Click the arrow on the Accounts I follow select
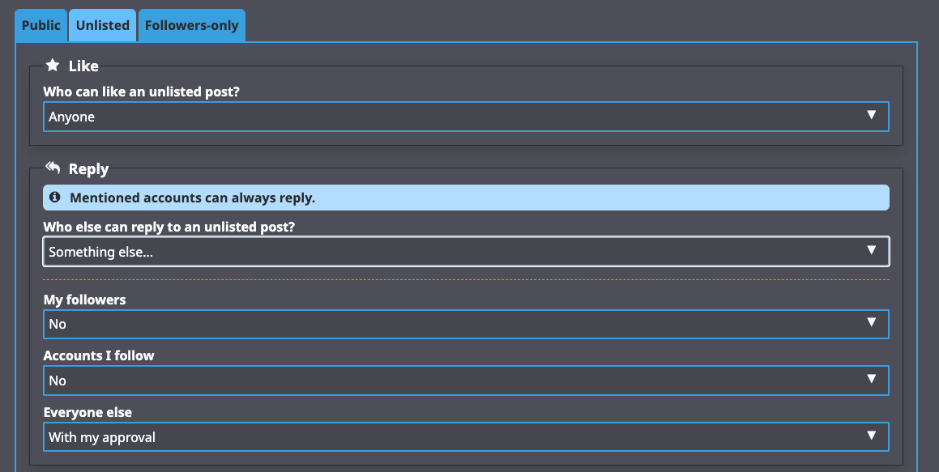 (x=873, y=380)
